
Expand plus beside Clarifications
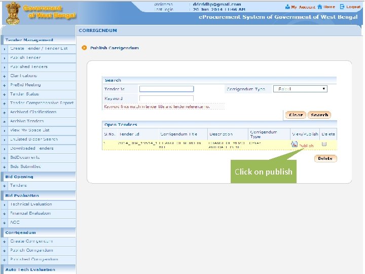(5, 77)
